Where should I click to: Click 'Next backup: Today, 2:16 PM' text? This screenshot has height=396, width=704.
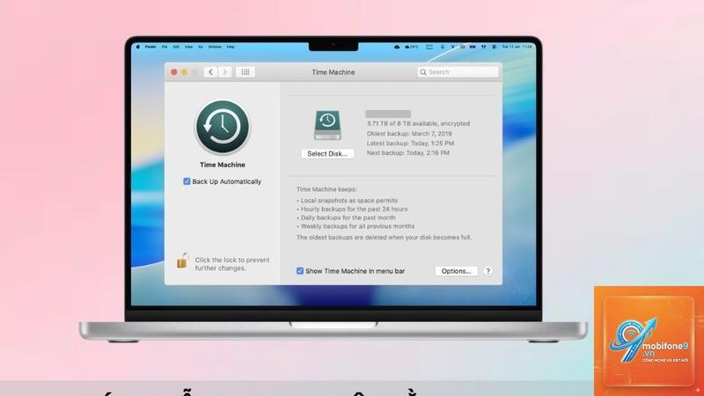tap(408, 152)
